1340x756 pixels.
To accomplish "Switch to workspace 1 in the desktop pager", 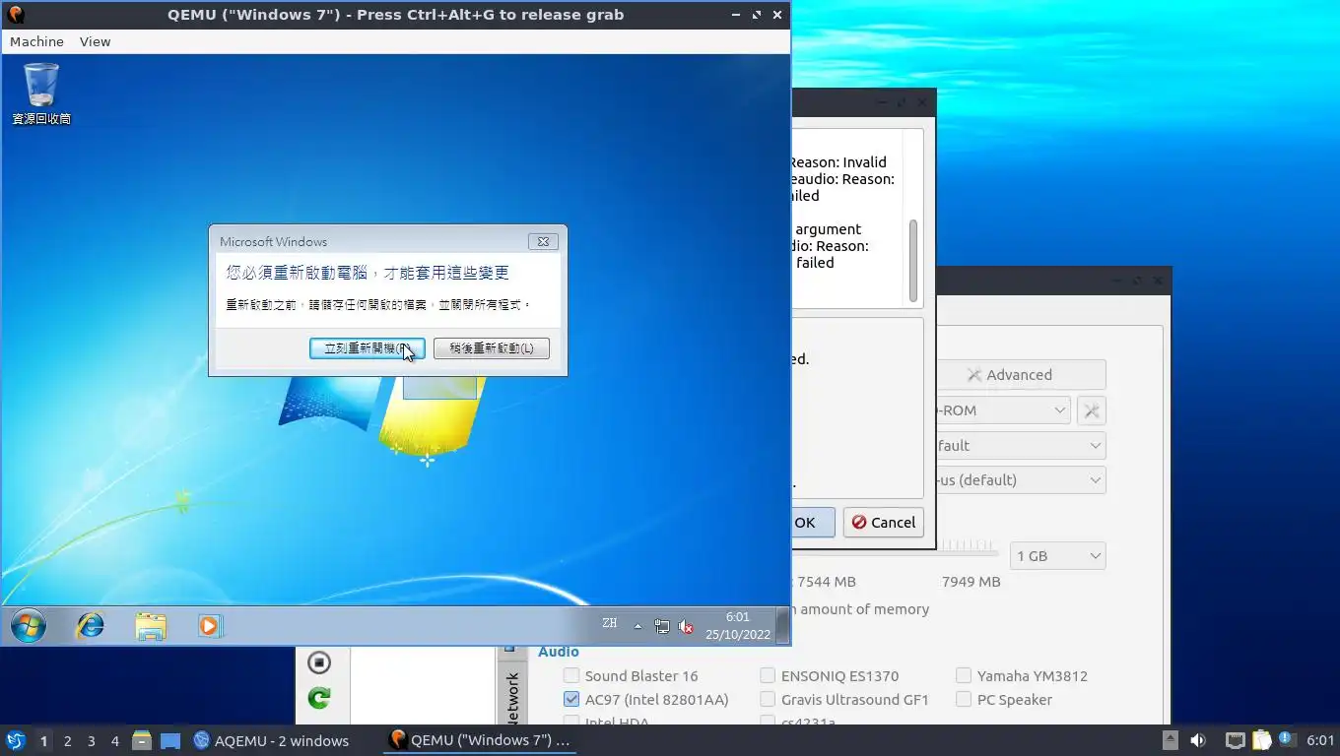I will click(43, 740).
